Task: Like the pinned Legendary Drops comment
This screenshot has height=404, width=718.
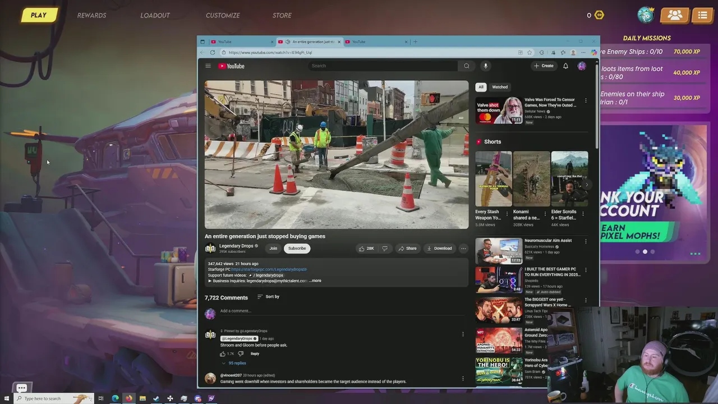Action: coord(223,353)
